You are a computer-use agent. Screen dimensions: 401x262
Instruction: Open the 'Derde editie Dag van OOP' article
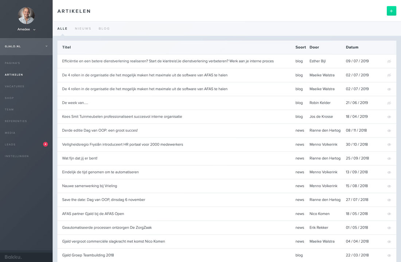[x=100, y=130]
